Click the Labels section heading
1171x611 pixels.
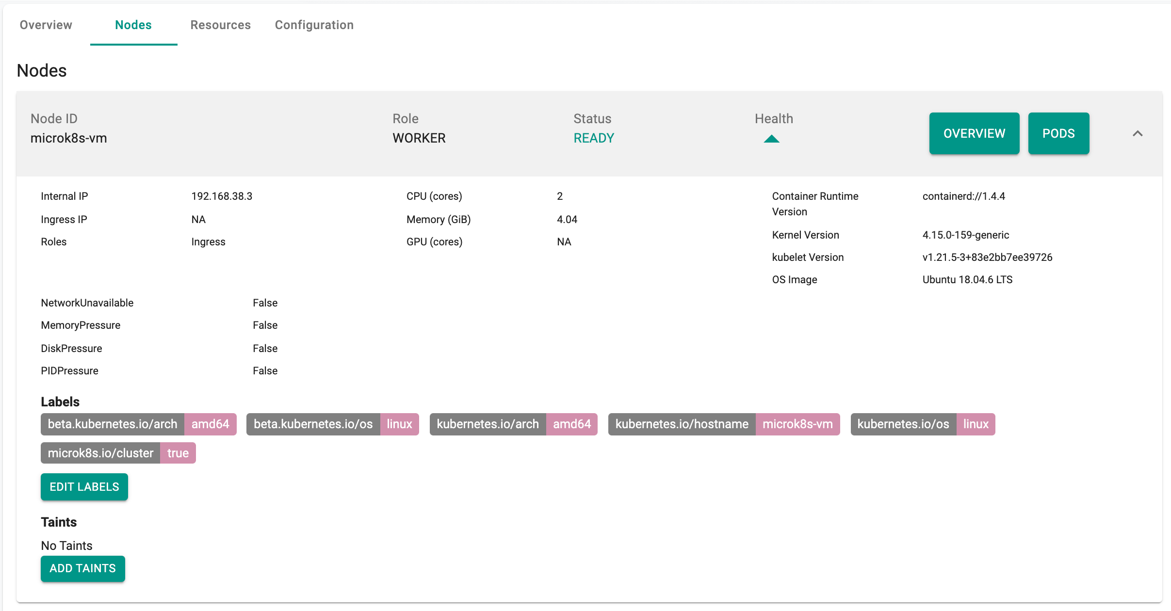coord(60,402)
